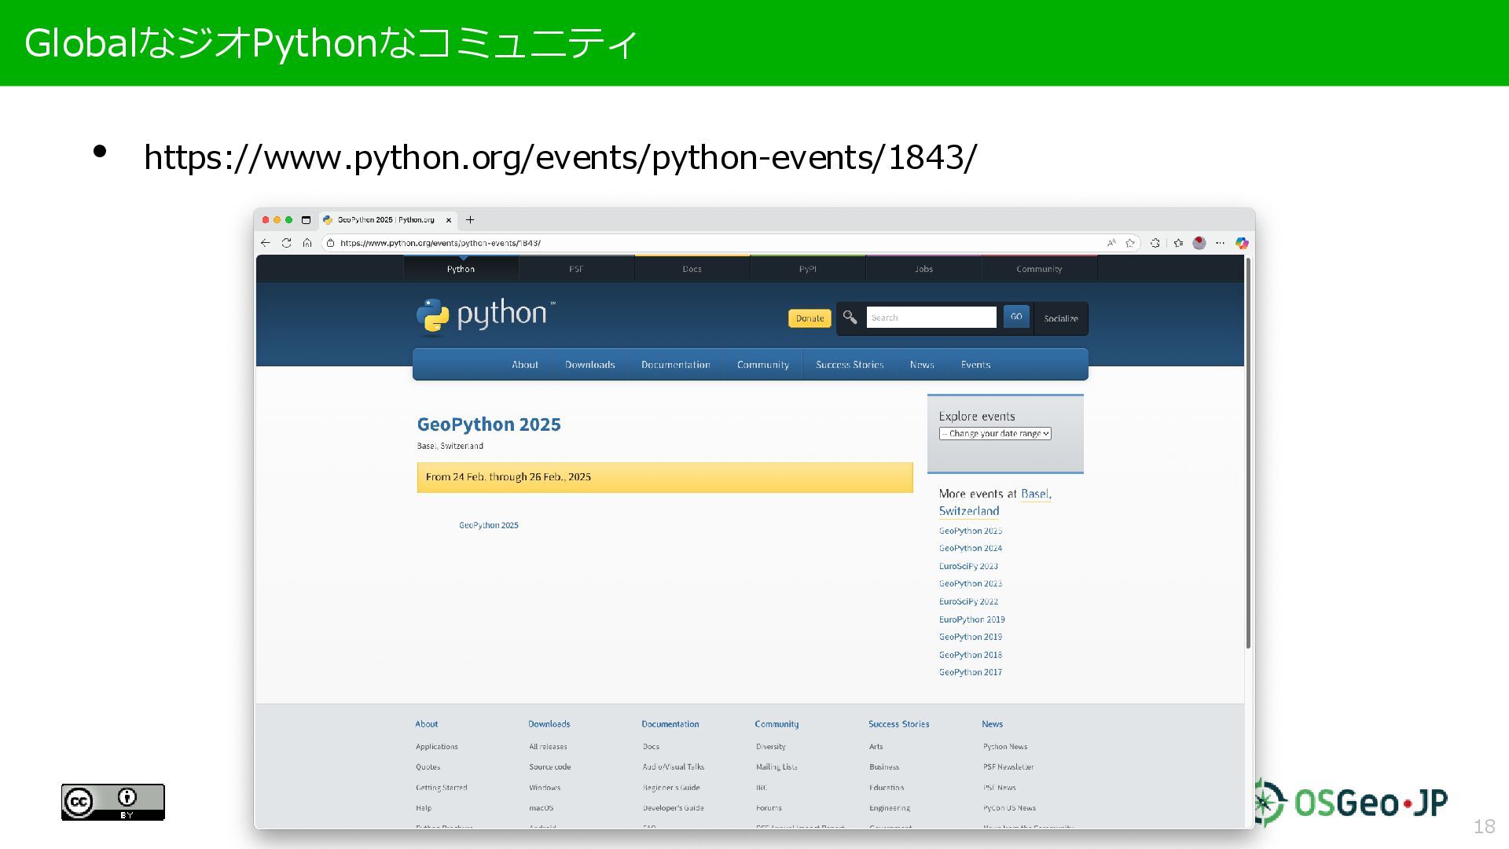Screen dimensions: 1509x849
Task: Close the GeoPython 2025 browser tab
Action: coord(449,220)
